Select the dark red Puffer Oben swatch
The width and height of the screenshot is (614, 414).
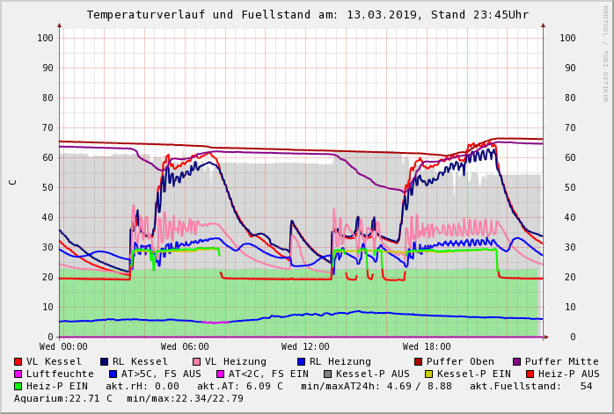[419, 361]
